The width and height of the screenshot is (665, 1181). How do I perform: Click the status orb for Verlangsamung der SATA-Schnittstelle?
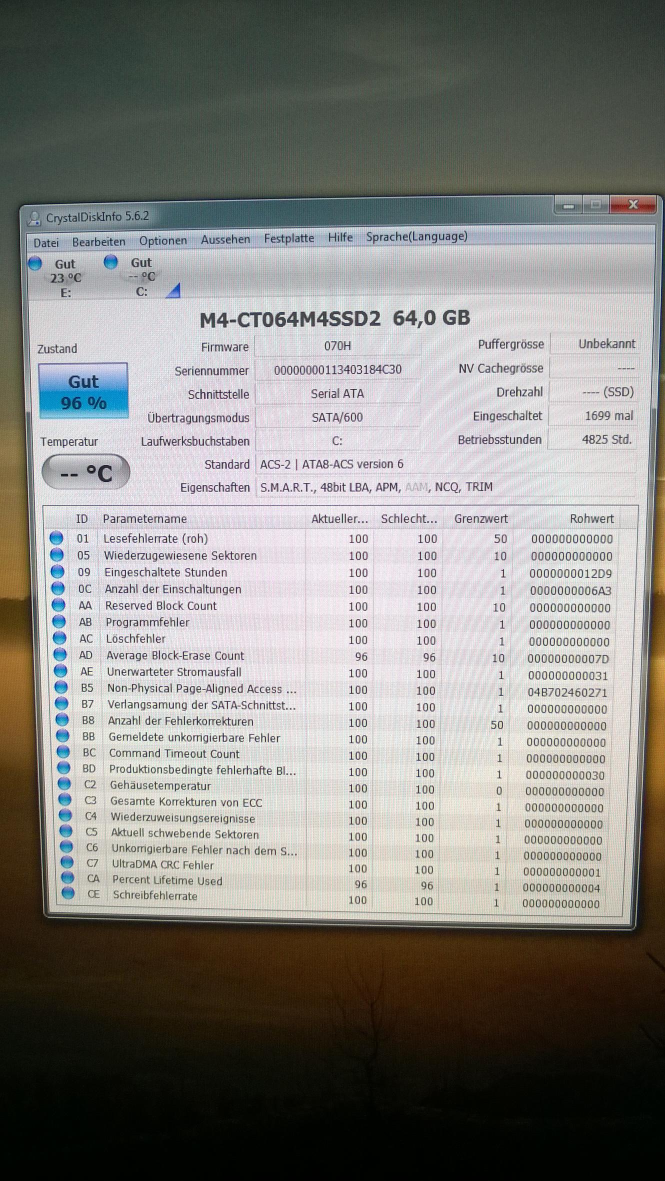click(61, 704)
